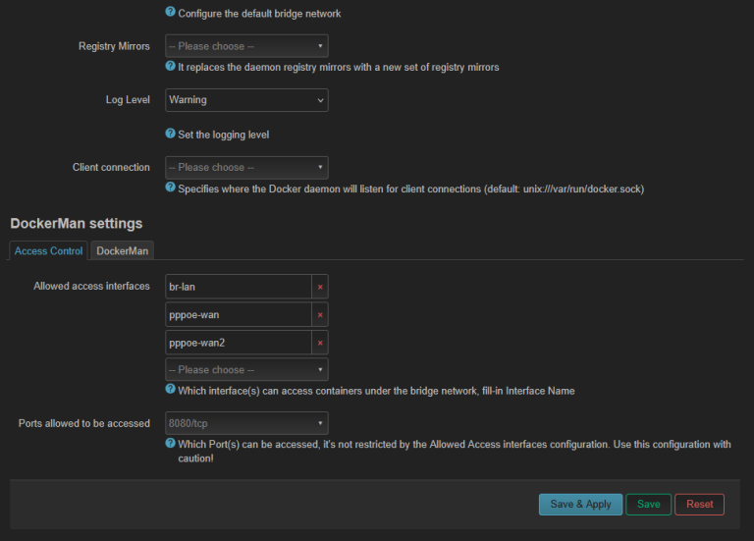This screenshot has width=754, height=541.
Task: Click help icon for allowed interfaces hint
Action: click(171, 389)
